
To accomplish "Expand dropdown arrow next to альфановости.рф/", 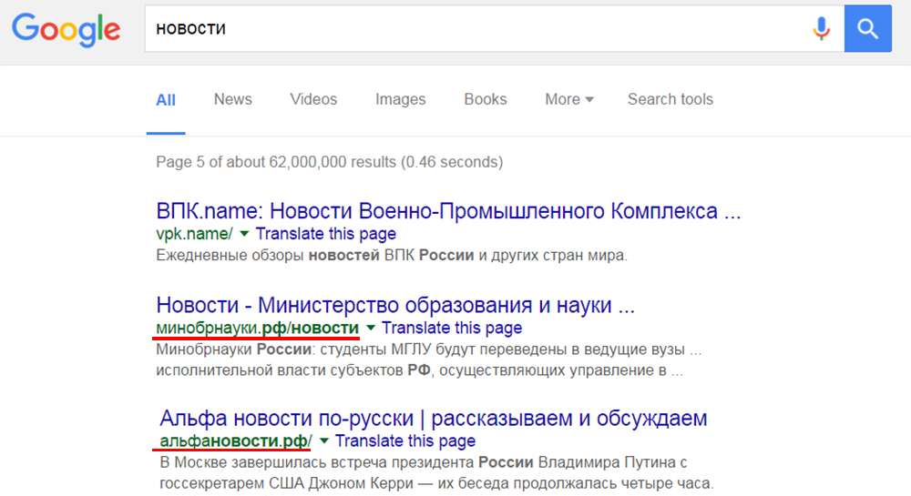I will 323,440.
